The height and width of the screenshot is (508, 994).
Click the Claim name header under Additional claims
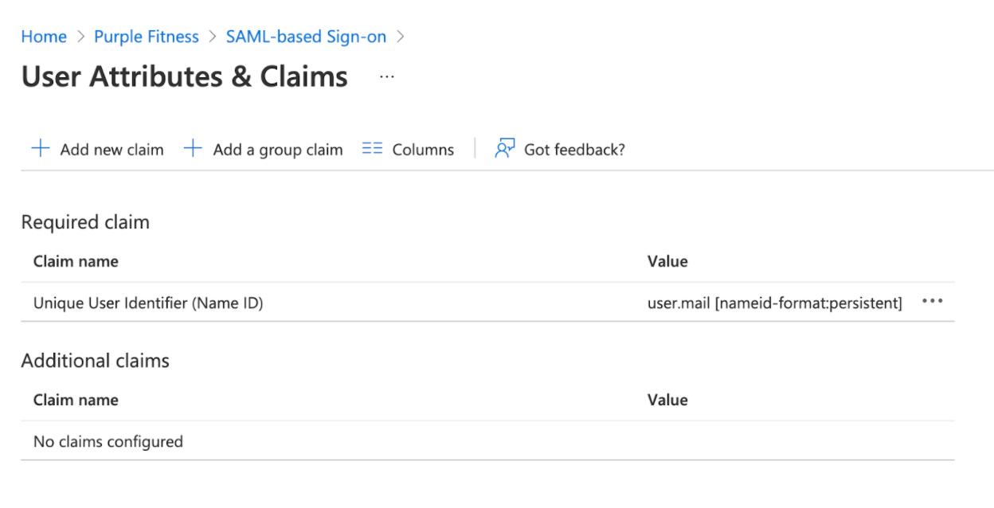(x=76, y=400)
